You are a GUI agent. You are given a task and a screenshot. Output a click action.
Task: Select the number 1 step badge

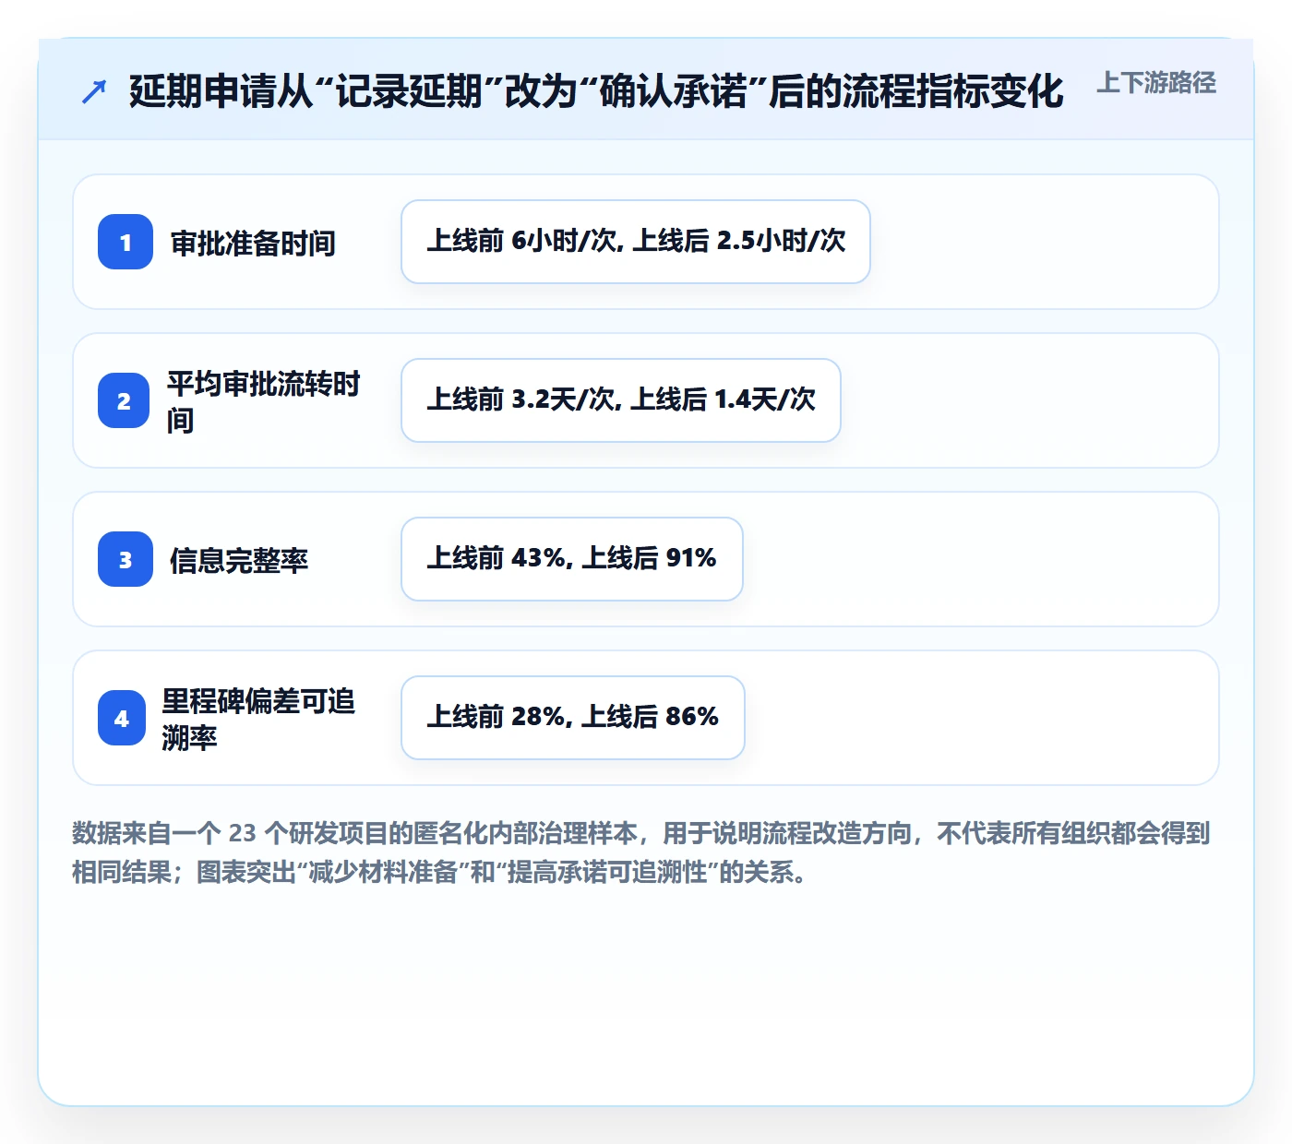click(x=126, y=242)
